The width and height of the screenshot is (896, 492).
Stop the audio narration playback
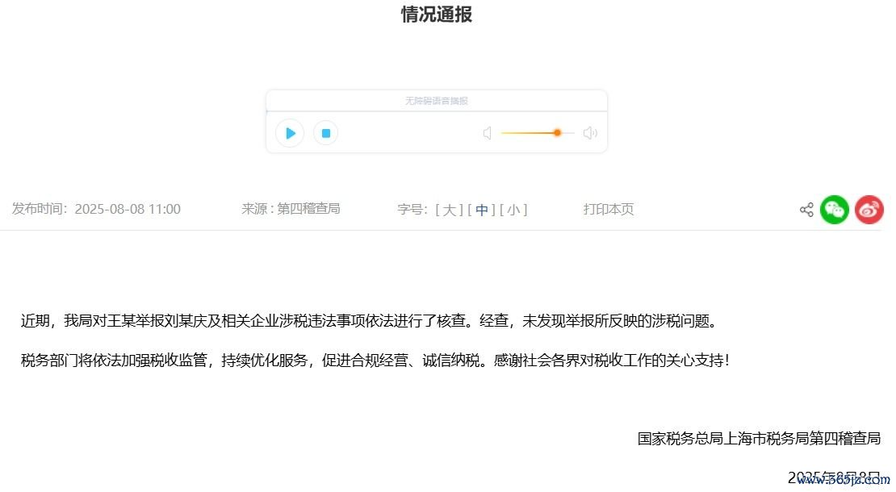(x=325, y=133)
